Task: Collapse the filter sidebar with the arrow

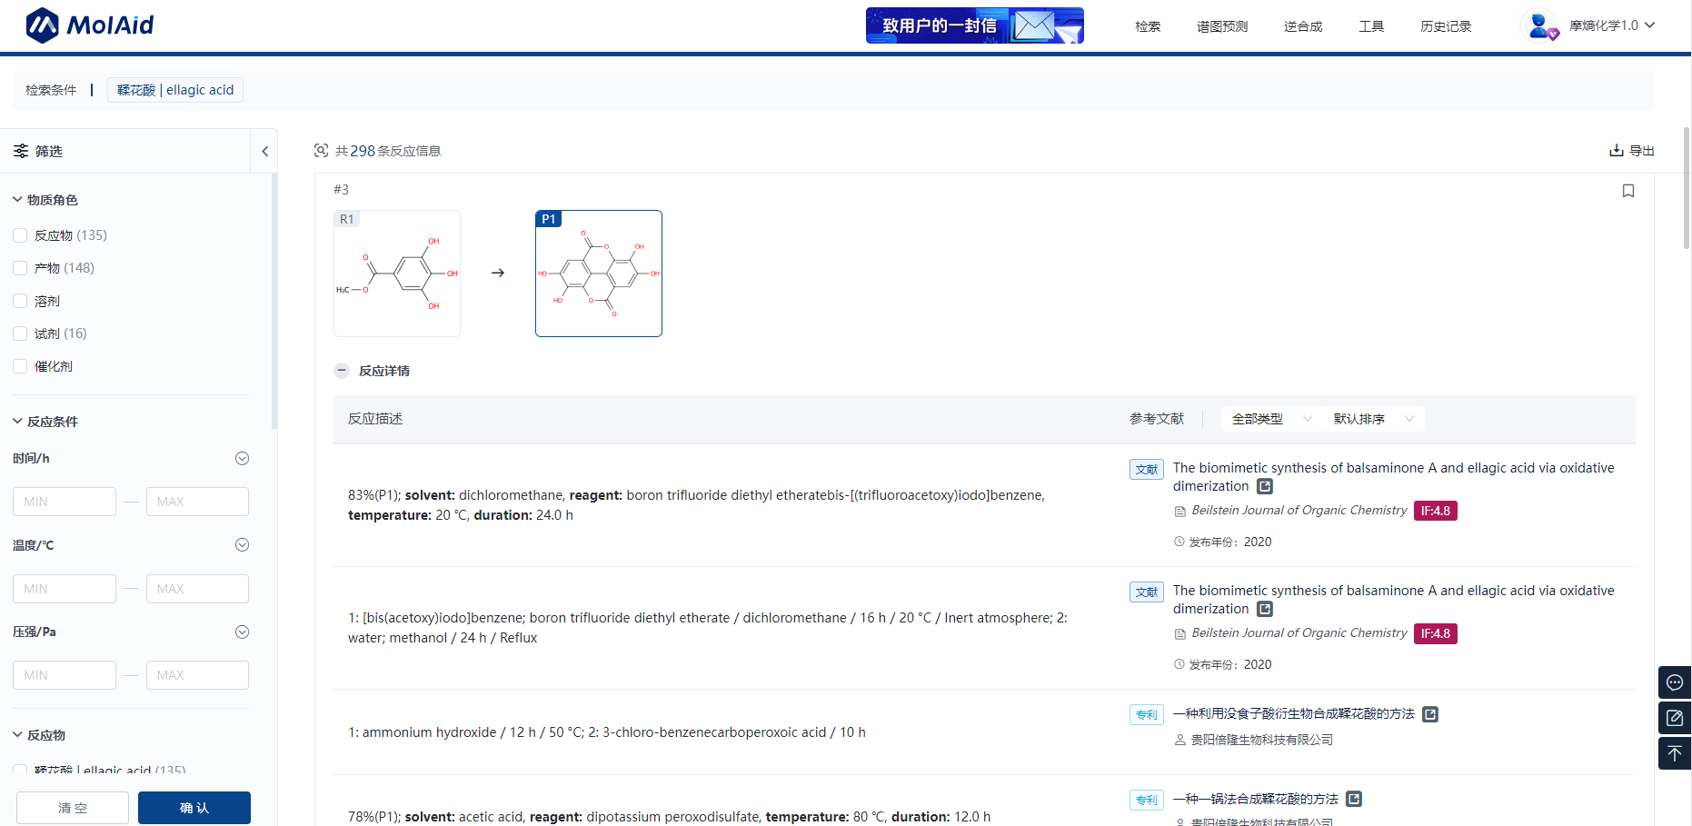Action: click(264, 152)
